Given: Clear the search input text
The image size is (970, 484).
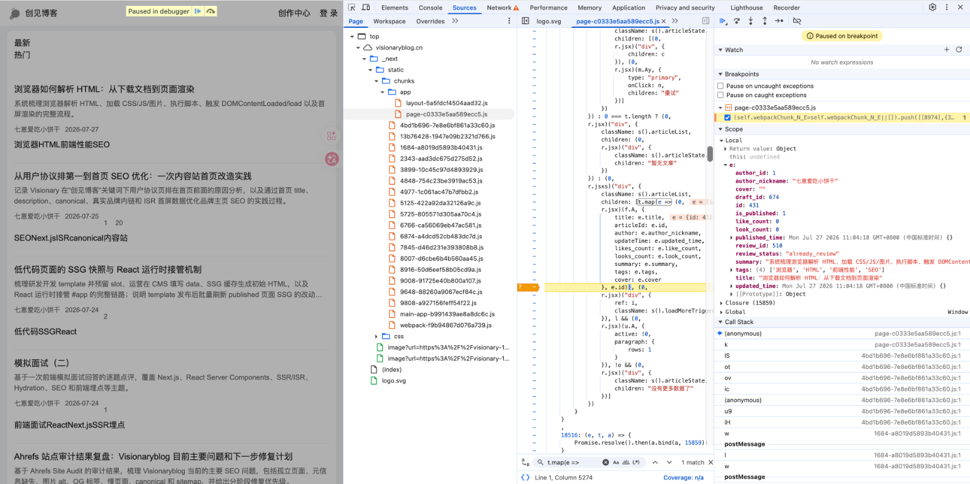Looking at the screenshot, I should click(x=606, y=462).
